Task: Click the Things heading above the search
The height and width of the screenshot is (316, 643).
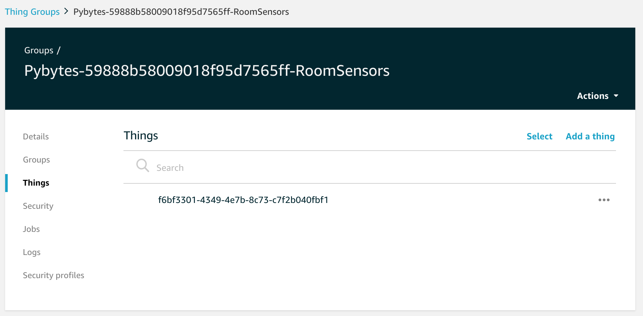Action: pyautogui.click(x=141, y=135)
